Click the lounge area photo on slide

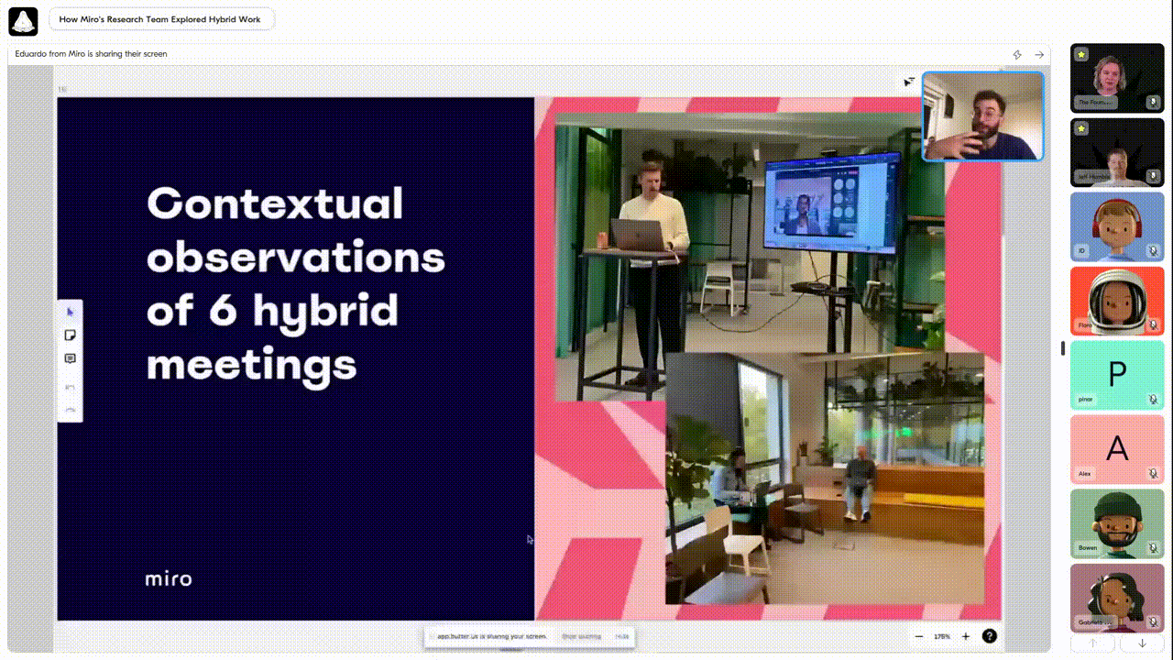click(825, 478)
